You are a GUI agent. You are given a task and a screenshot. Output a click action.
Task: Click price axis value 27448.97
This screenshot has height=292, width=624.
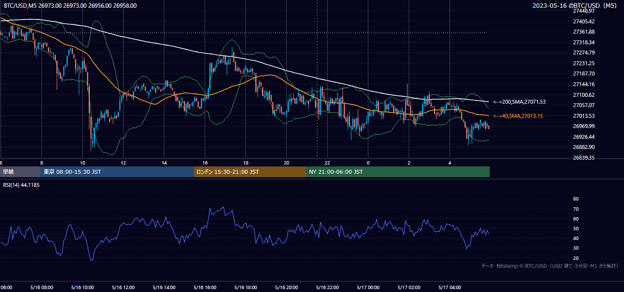click(583, 11)
